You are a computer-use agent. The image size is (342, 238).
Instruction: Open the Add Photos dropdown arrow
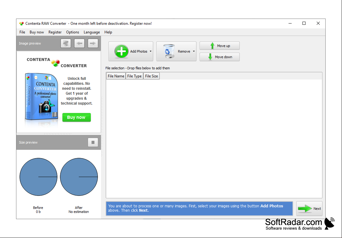tap(150, 52)
